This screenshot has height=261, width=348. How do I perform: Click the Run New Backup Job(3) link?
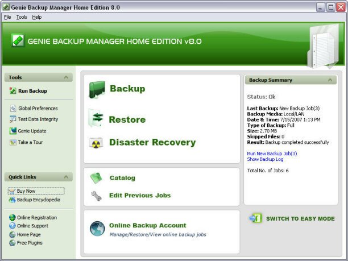tap(272, 154)
